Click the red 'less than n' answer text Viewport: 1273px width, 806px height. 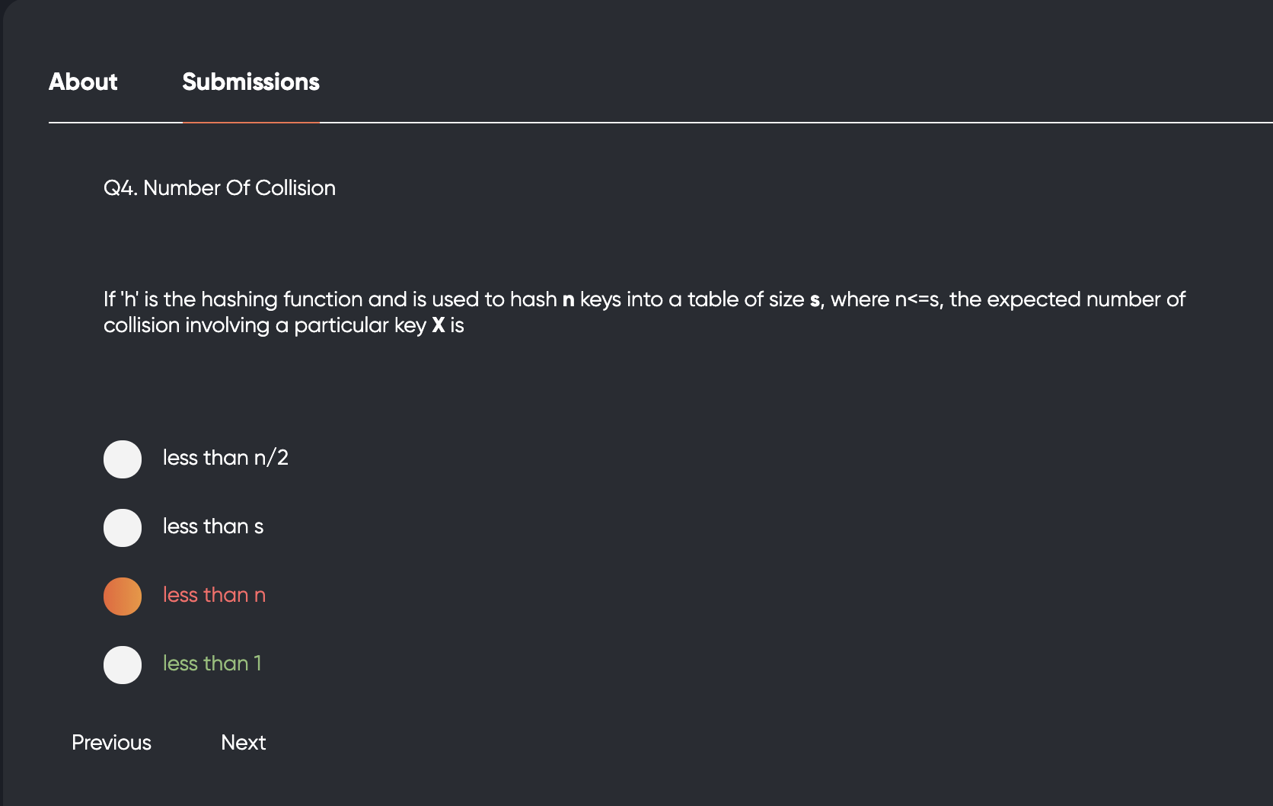coord(214,595)
